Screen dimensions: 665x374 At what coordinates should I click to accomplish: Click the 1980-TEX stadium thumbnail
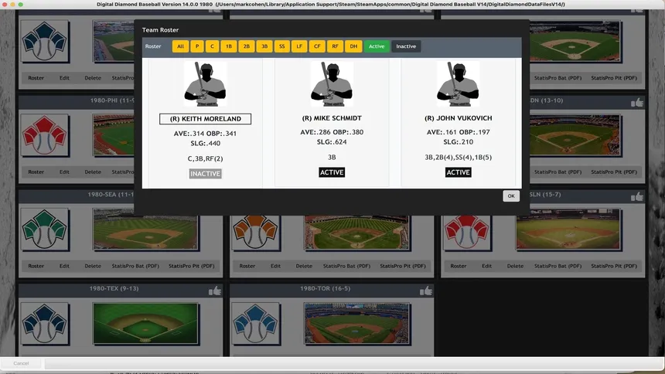(145, 324)
